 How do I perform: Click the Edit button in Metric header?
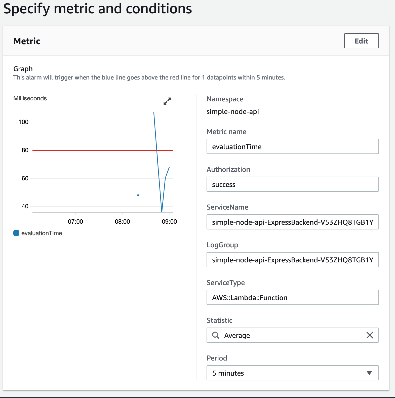click(361, 41)
